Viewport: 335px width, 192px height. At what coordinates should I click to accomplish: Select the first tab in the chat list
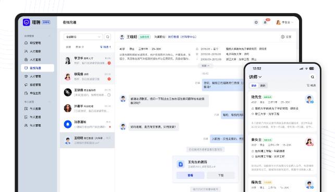coord(68,47)
